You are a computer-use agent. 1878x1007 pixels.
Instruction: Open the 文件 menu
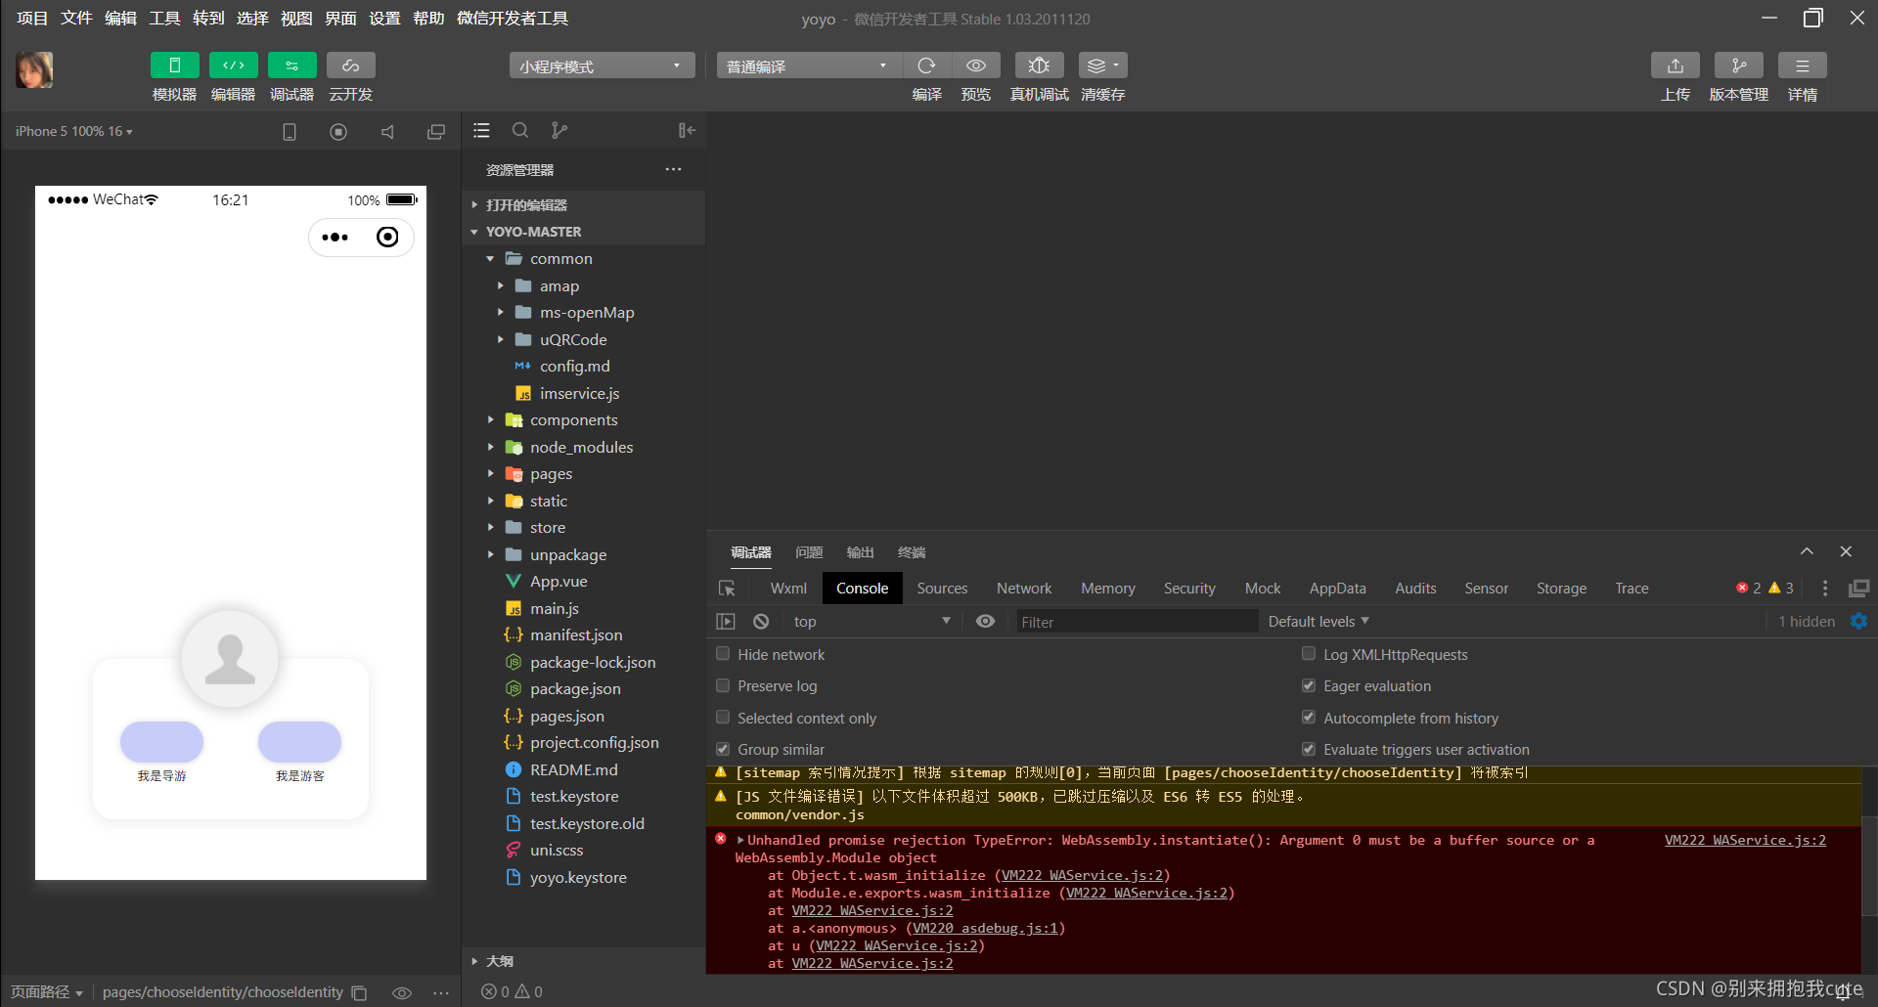pyautogui.click(x=76, y=18)
